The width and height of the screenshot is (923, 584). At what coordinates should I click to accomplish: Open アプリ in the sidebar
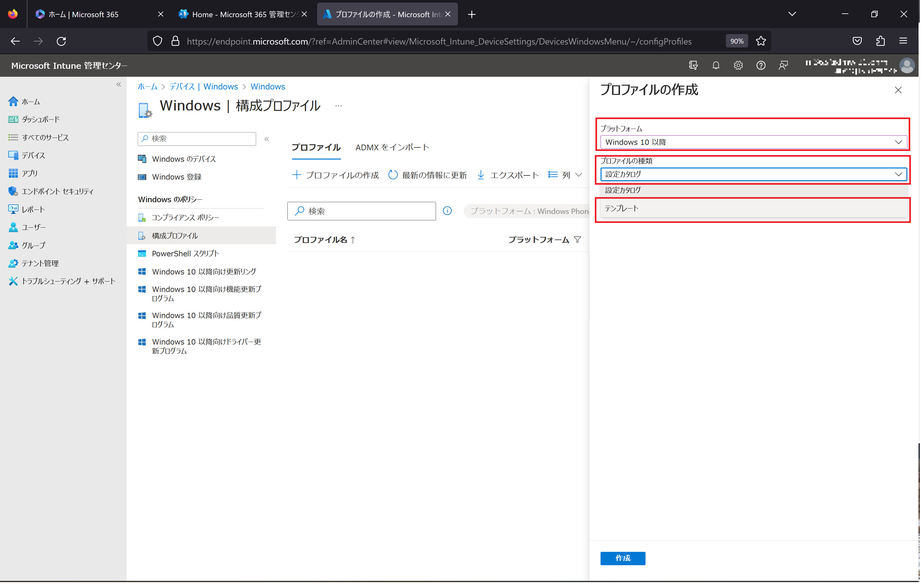tap(23, 174)
